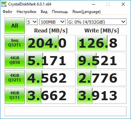The width and height of the screenshot is (131, 119).
Task: Start the 4KiB Q32T1 test
Action: 15,78
